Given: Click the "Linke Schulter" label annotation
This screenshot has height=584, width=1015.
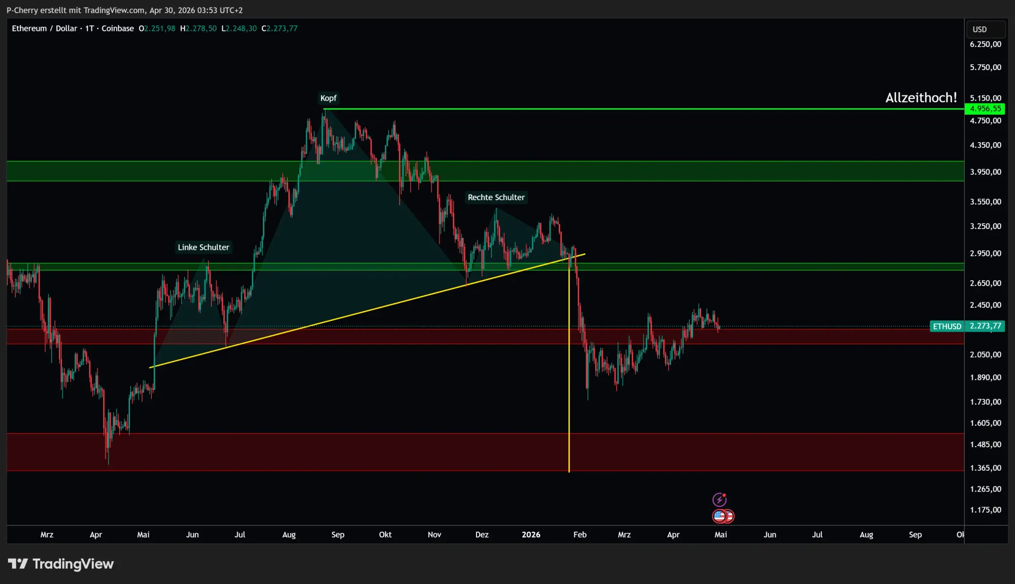Looking at the screenshot, I should coord(204,247).
